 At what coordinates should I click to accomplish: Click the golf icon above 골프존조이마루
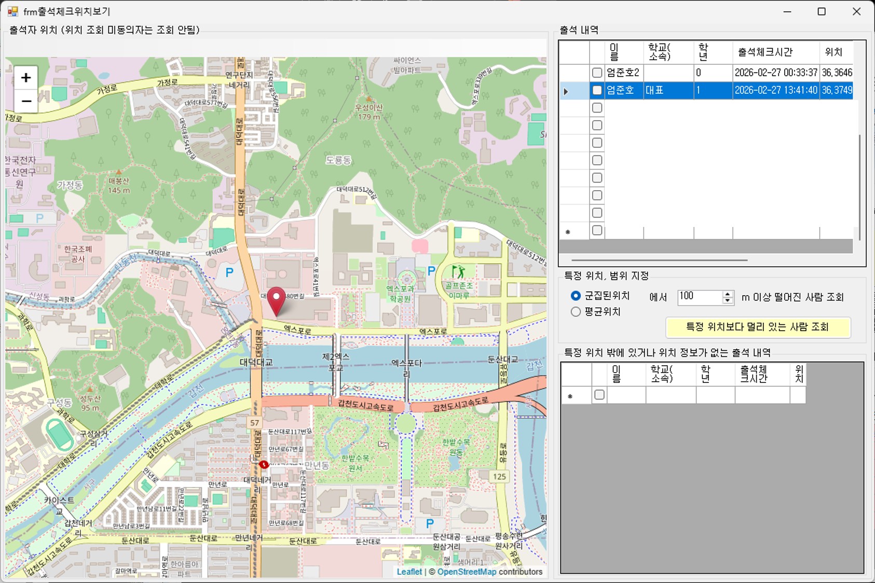pos(458,272)
